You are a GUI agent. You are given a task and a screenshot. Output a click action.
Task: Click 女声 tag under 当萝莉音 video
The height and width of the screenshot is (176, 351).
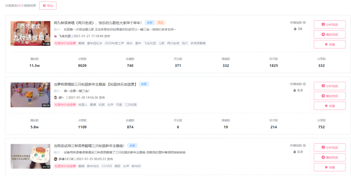pos(110,105)
